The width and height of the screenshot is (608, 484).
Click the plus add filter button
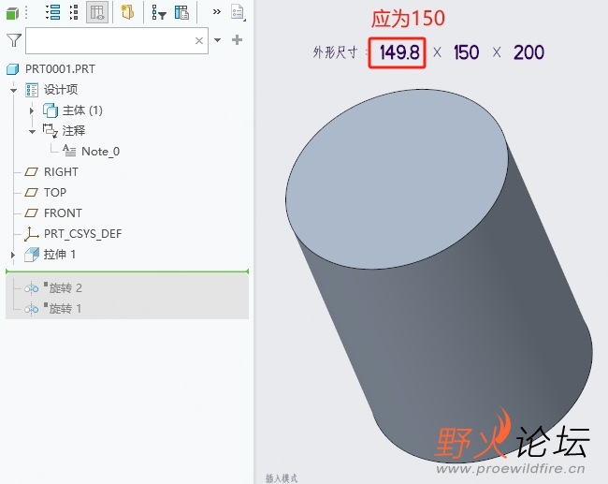pos(237,39)
